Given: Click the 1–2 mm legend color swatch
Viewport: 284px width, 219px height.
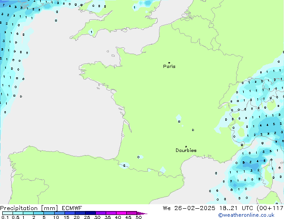Looking at the screenshot, I should click(28, 213).
